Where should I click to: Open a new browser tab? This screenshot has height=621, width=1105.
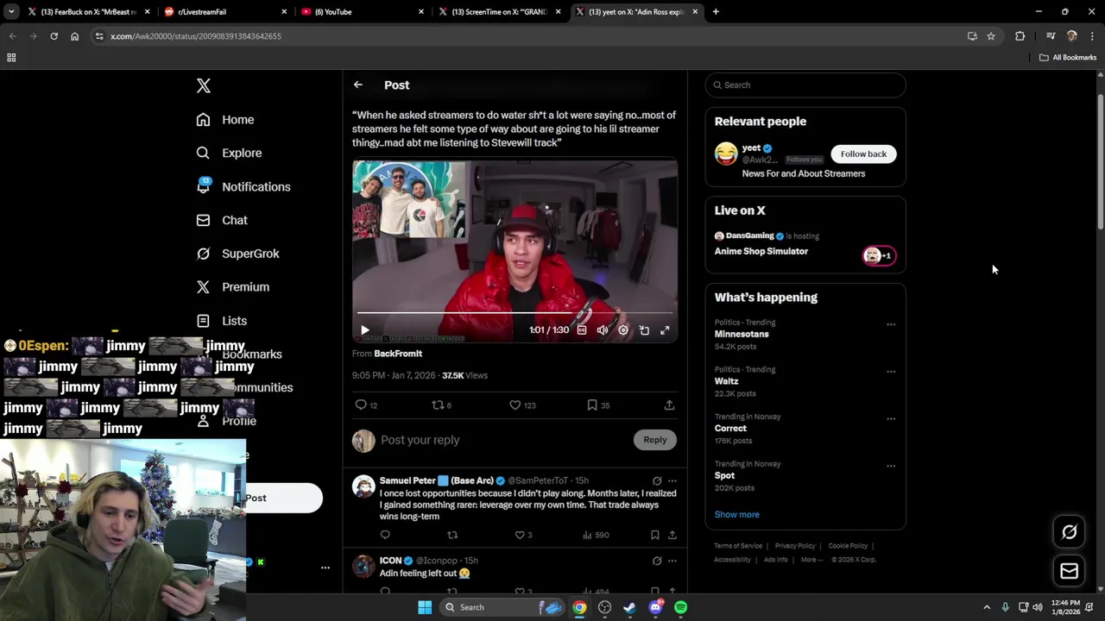(x=716, y=12)
